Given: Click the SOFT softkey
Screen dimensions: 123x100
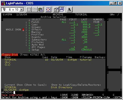Looking at the screenshot, I should 117,97.
